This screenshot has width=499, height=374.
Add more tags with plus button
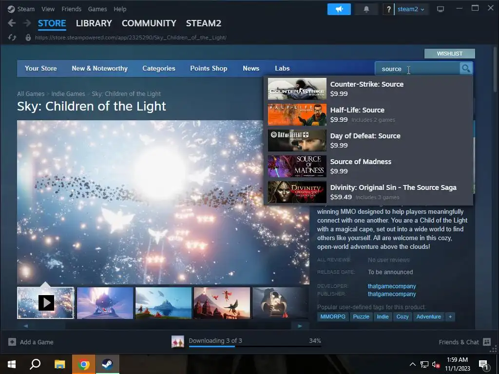pos(450,317)
